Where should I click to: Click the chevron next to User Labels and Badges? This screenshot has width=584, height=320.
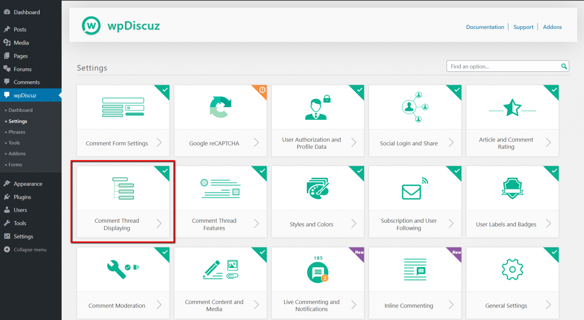549,223
